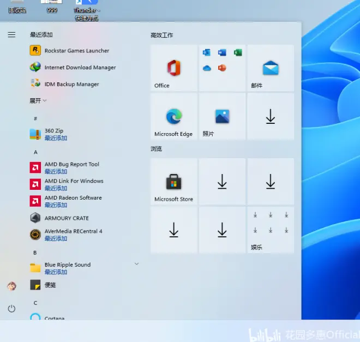
Task: Open the hamburger menu in Start
Action: (x=11, y=35)
